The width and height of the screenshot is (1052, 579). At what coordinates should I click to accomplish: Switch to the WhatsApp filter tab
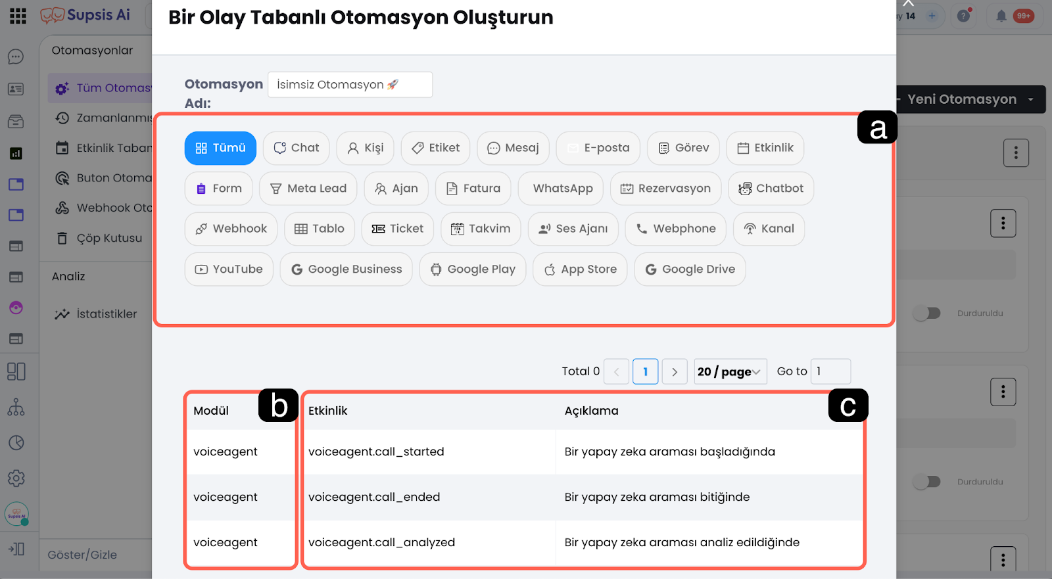click(562, 189)
